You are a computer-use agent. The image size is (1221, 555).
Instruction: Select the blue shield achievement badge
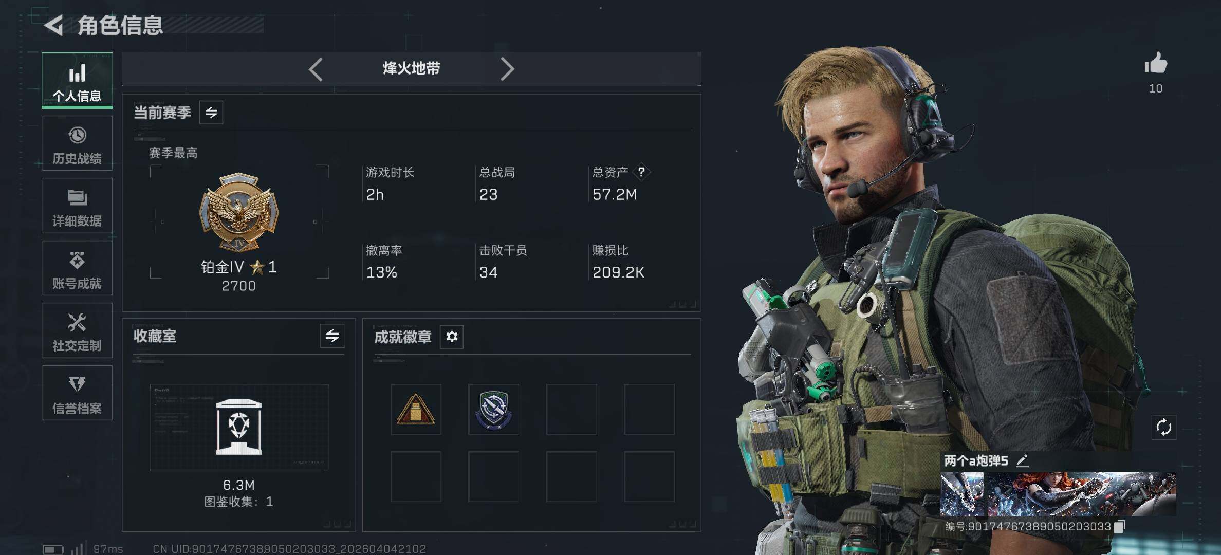click(x=493, y=409)
